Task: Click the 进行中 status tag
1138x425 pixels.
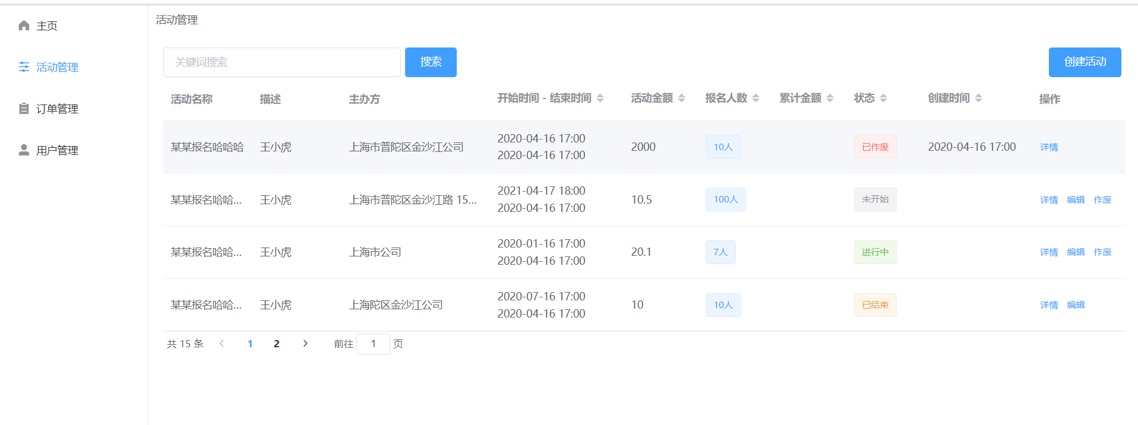Action: [x=875, y=252]
